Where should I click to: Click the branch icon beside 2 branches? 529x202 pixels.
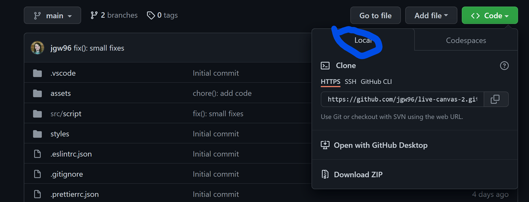click(x=94, y=15)
